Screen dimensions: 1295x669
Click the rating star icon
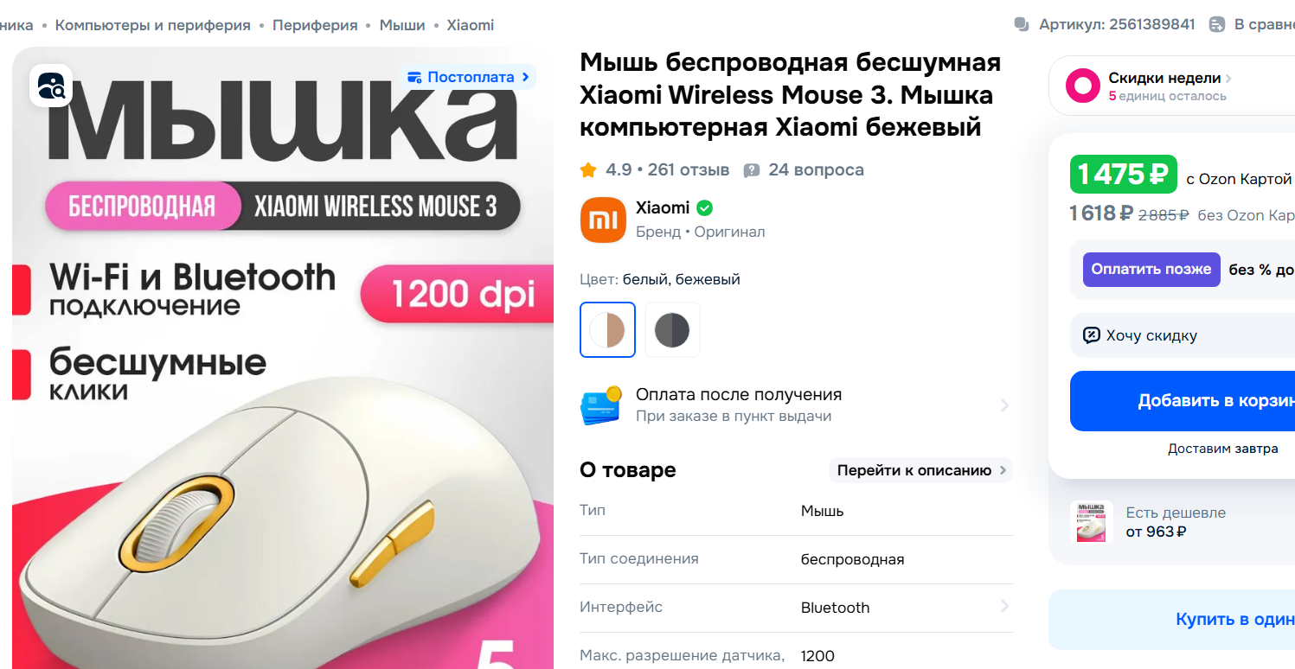tap(588, 170)
